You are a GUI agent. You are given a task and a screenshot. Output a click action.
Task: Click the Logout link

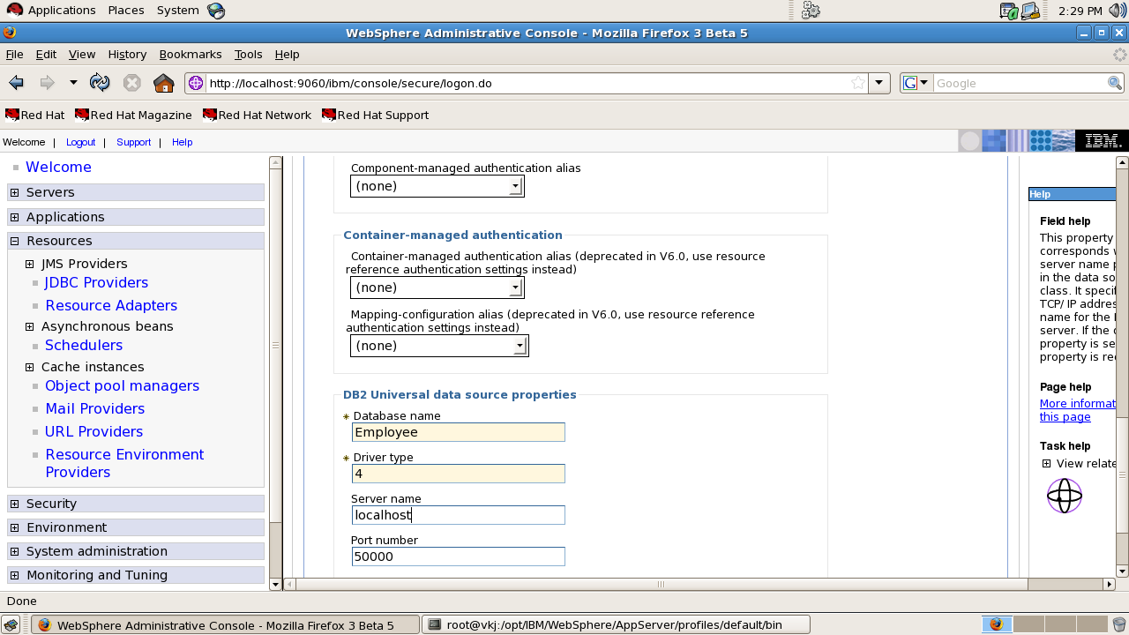click(80, 142)
